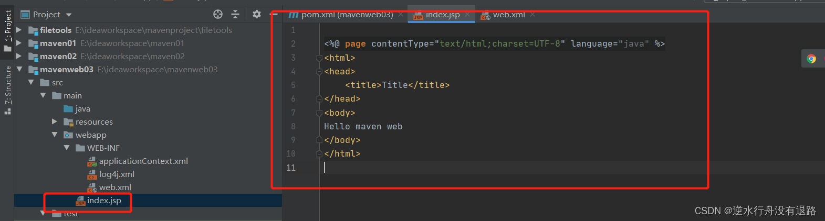Click the <title>Title</title> code line
This screenshot has height=221, width=825.
pyautogui.click(x=398, y=85)
